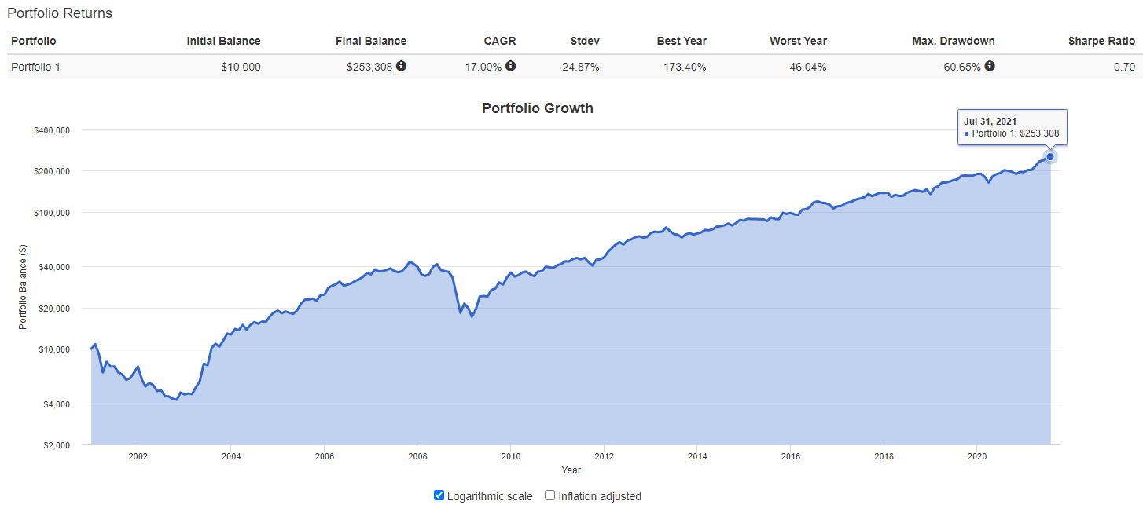Enable the Inflation adjusted checkbox
The height and width of the screenshot is (508, 1143).
550,495
